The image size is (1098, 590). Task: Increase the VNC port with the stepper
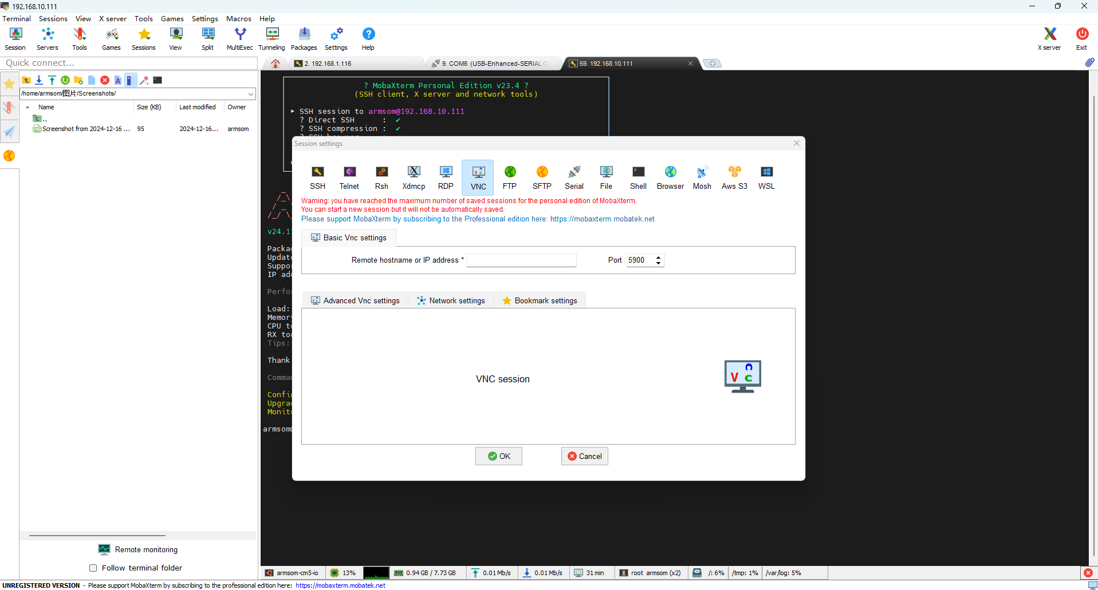pos(659,258)
